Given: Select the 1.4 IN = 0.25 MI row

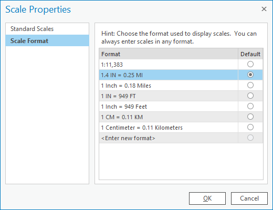Looking at the screenshot, I should click(169, 75).
